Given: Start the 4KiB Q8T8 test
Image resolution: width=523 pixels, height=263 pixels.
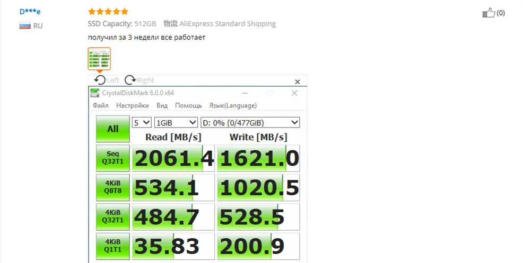Looking at the screenshot, I should point(113,187).
